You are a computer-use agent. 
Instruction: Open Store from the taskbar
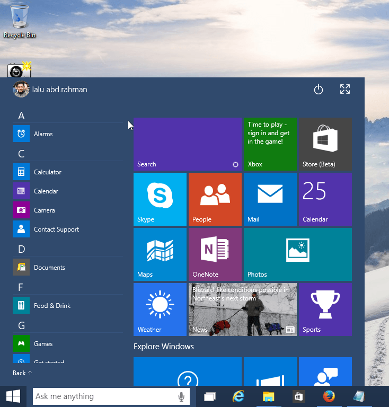(299, 396)
